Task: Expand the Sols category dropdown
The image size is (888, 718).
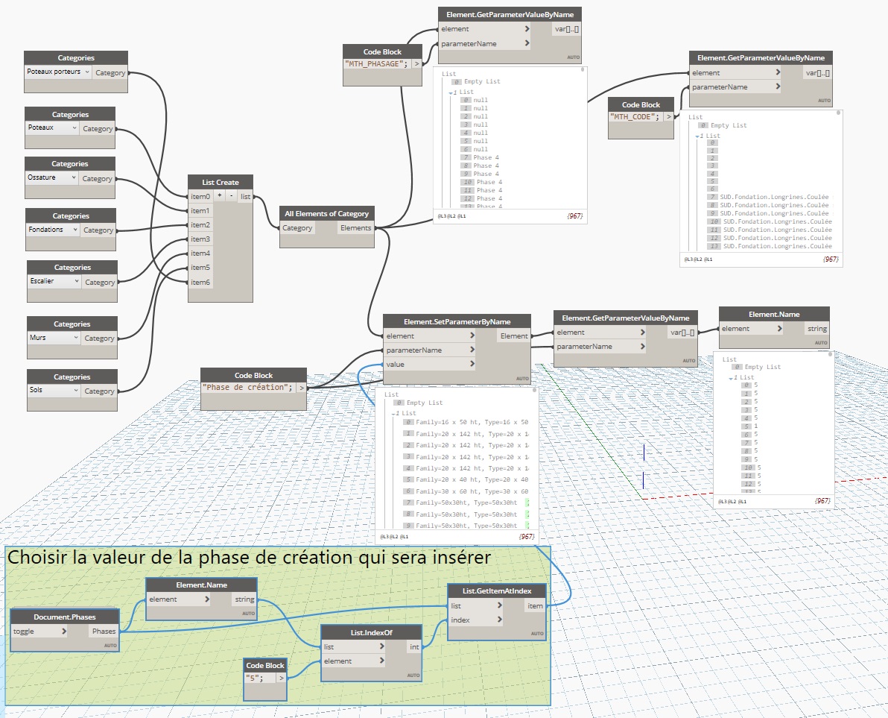Action: (75, 391)
